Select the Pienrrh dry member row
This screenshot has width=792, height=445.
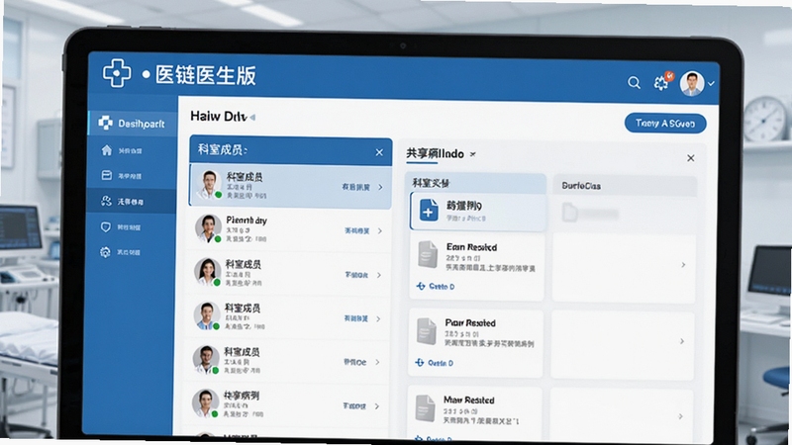click(x=289, y=230)
